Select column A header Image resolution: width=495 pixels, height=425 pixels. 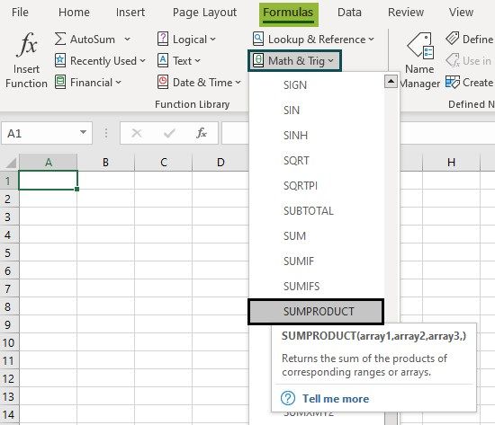pos(49,163)
